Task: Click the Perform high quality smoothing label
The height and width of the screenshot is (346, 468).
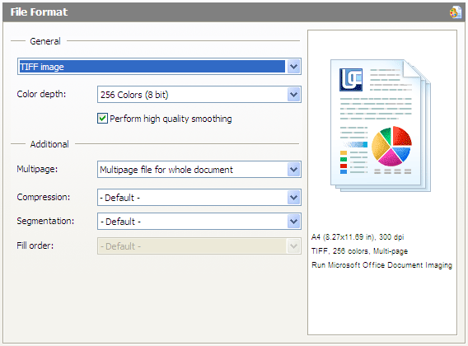Action: pyautogui.click(x=171, y=119)
